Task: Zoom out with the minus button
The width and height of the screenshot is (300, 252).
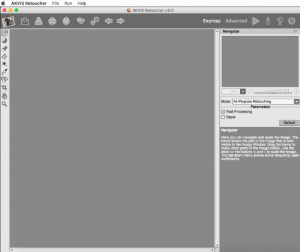Action: [x=250, y=91]
